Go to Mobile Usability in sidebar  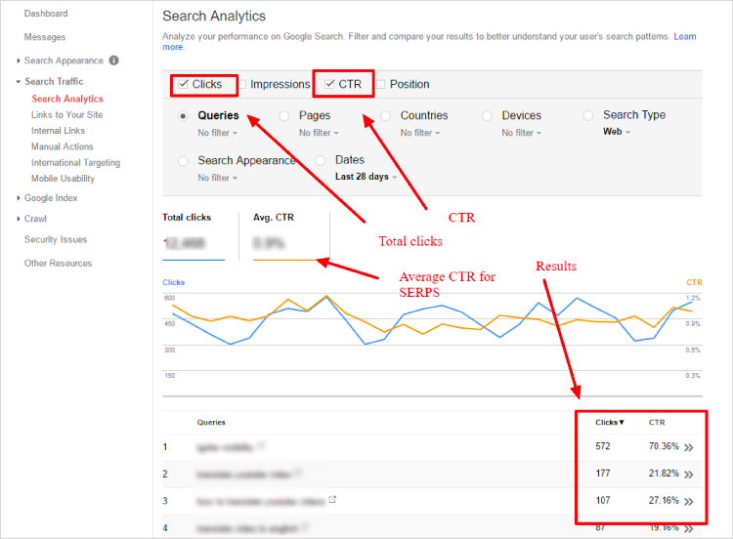(63, 179)
